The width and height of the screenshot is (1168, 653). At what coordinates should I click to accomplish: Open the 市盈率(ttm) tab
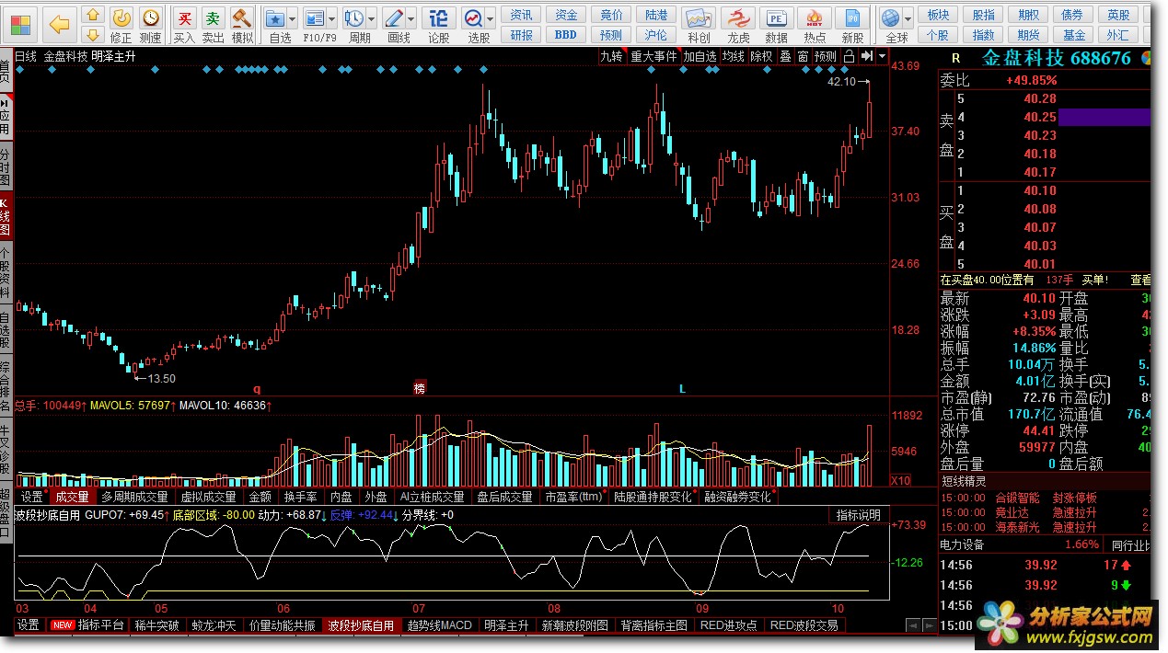tap(574, 498)
